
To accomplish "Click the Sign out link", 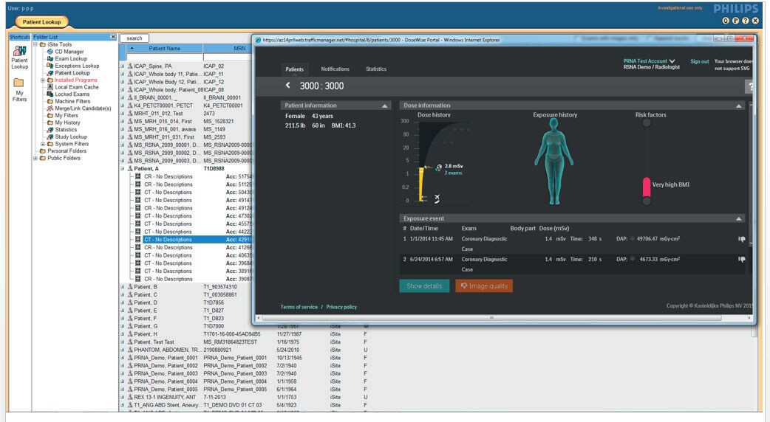I will point(699,61).
